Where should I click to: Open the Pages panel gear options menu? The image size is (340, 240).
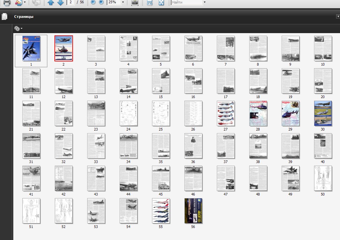18,29
